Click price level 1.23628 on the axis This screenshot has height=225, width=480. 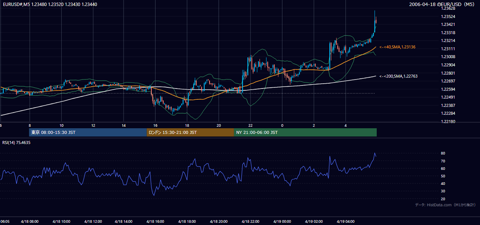(448, 8)
